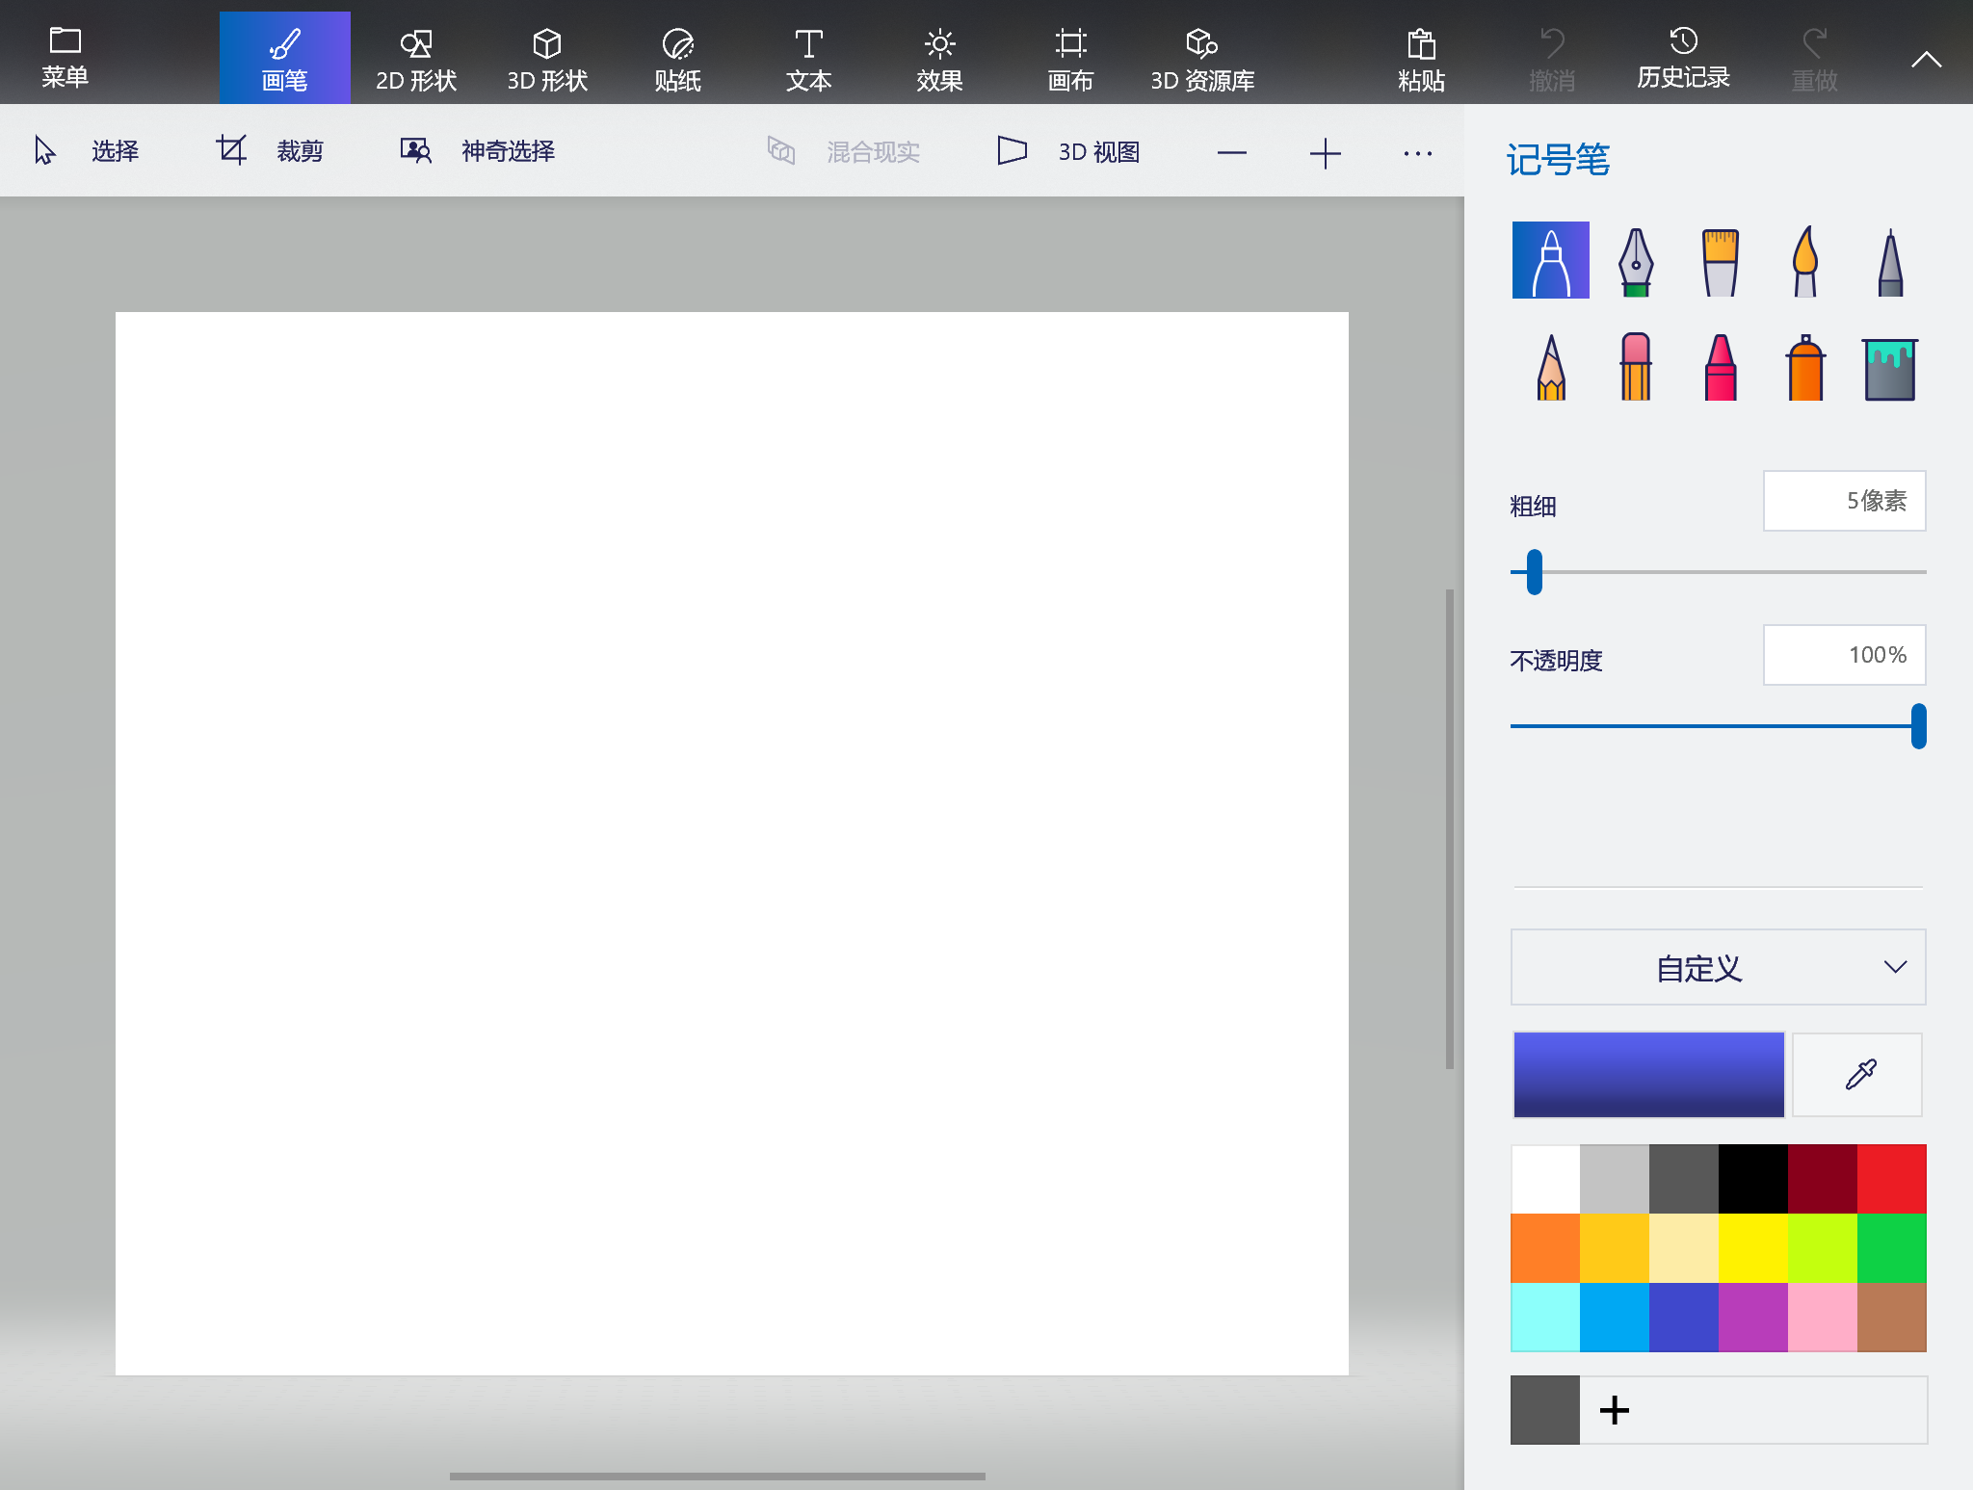Viewport: 1973px width, 1490px height.
Task: Click the 粗细 thickness pixel input field
Action: tap(1844, 501)
